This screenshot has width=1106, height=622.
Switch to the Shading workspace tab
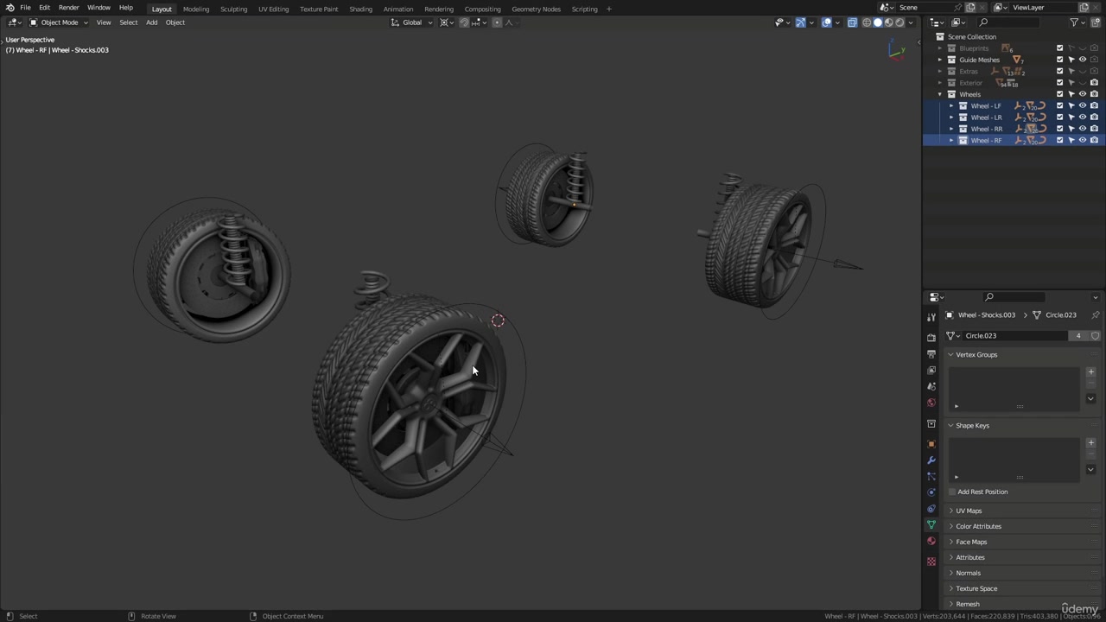point(360,9)
